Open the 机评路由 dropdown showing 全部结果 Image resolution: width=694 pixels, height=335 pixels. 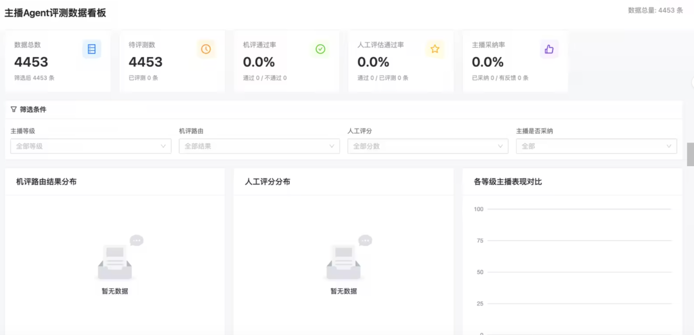(x=260, y=146)
